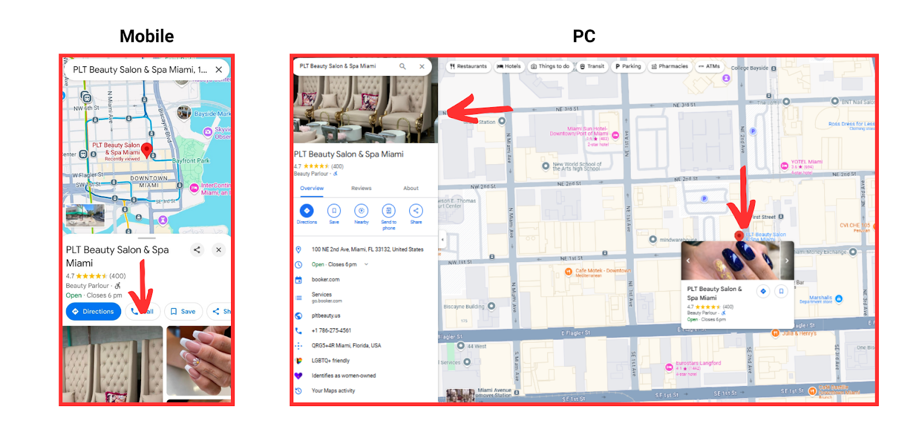Click the Marshalls department store marker
This screenshot has width=922, height=432.
pyautogui.click(x=838, y=299)
